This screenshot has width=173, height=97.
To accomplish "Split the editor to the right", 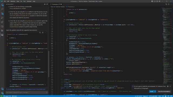I will coord(169,4).
